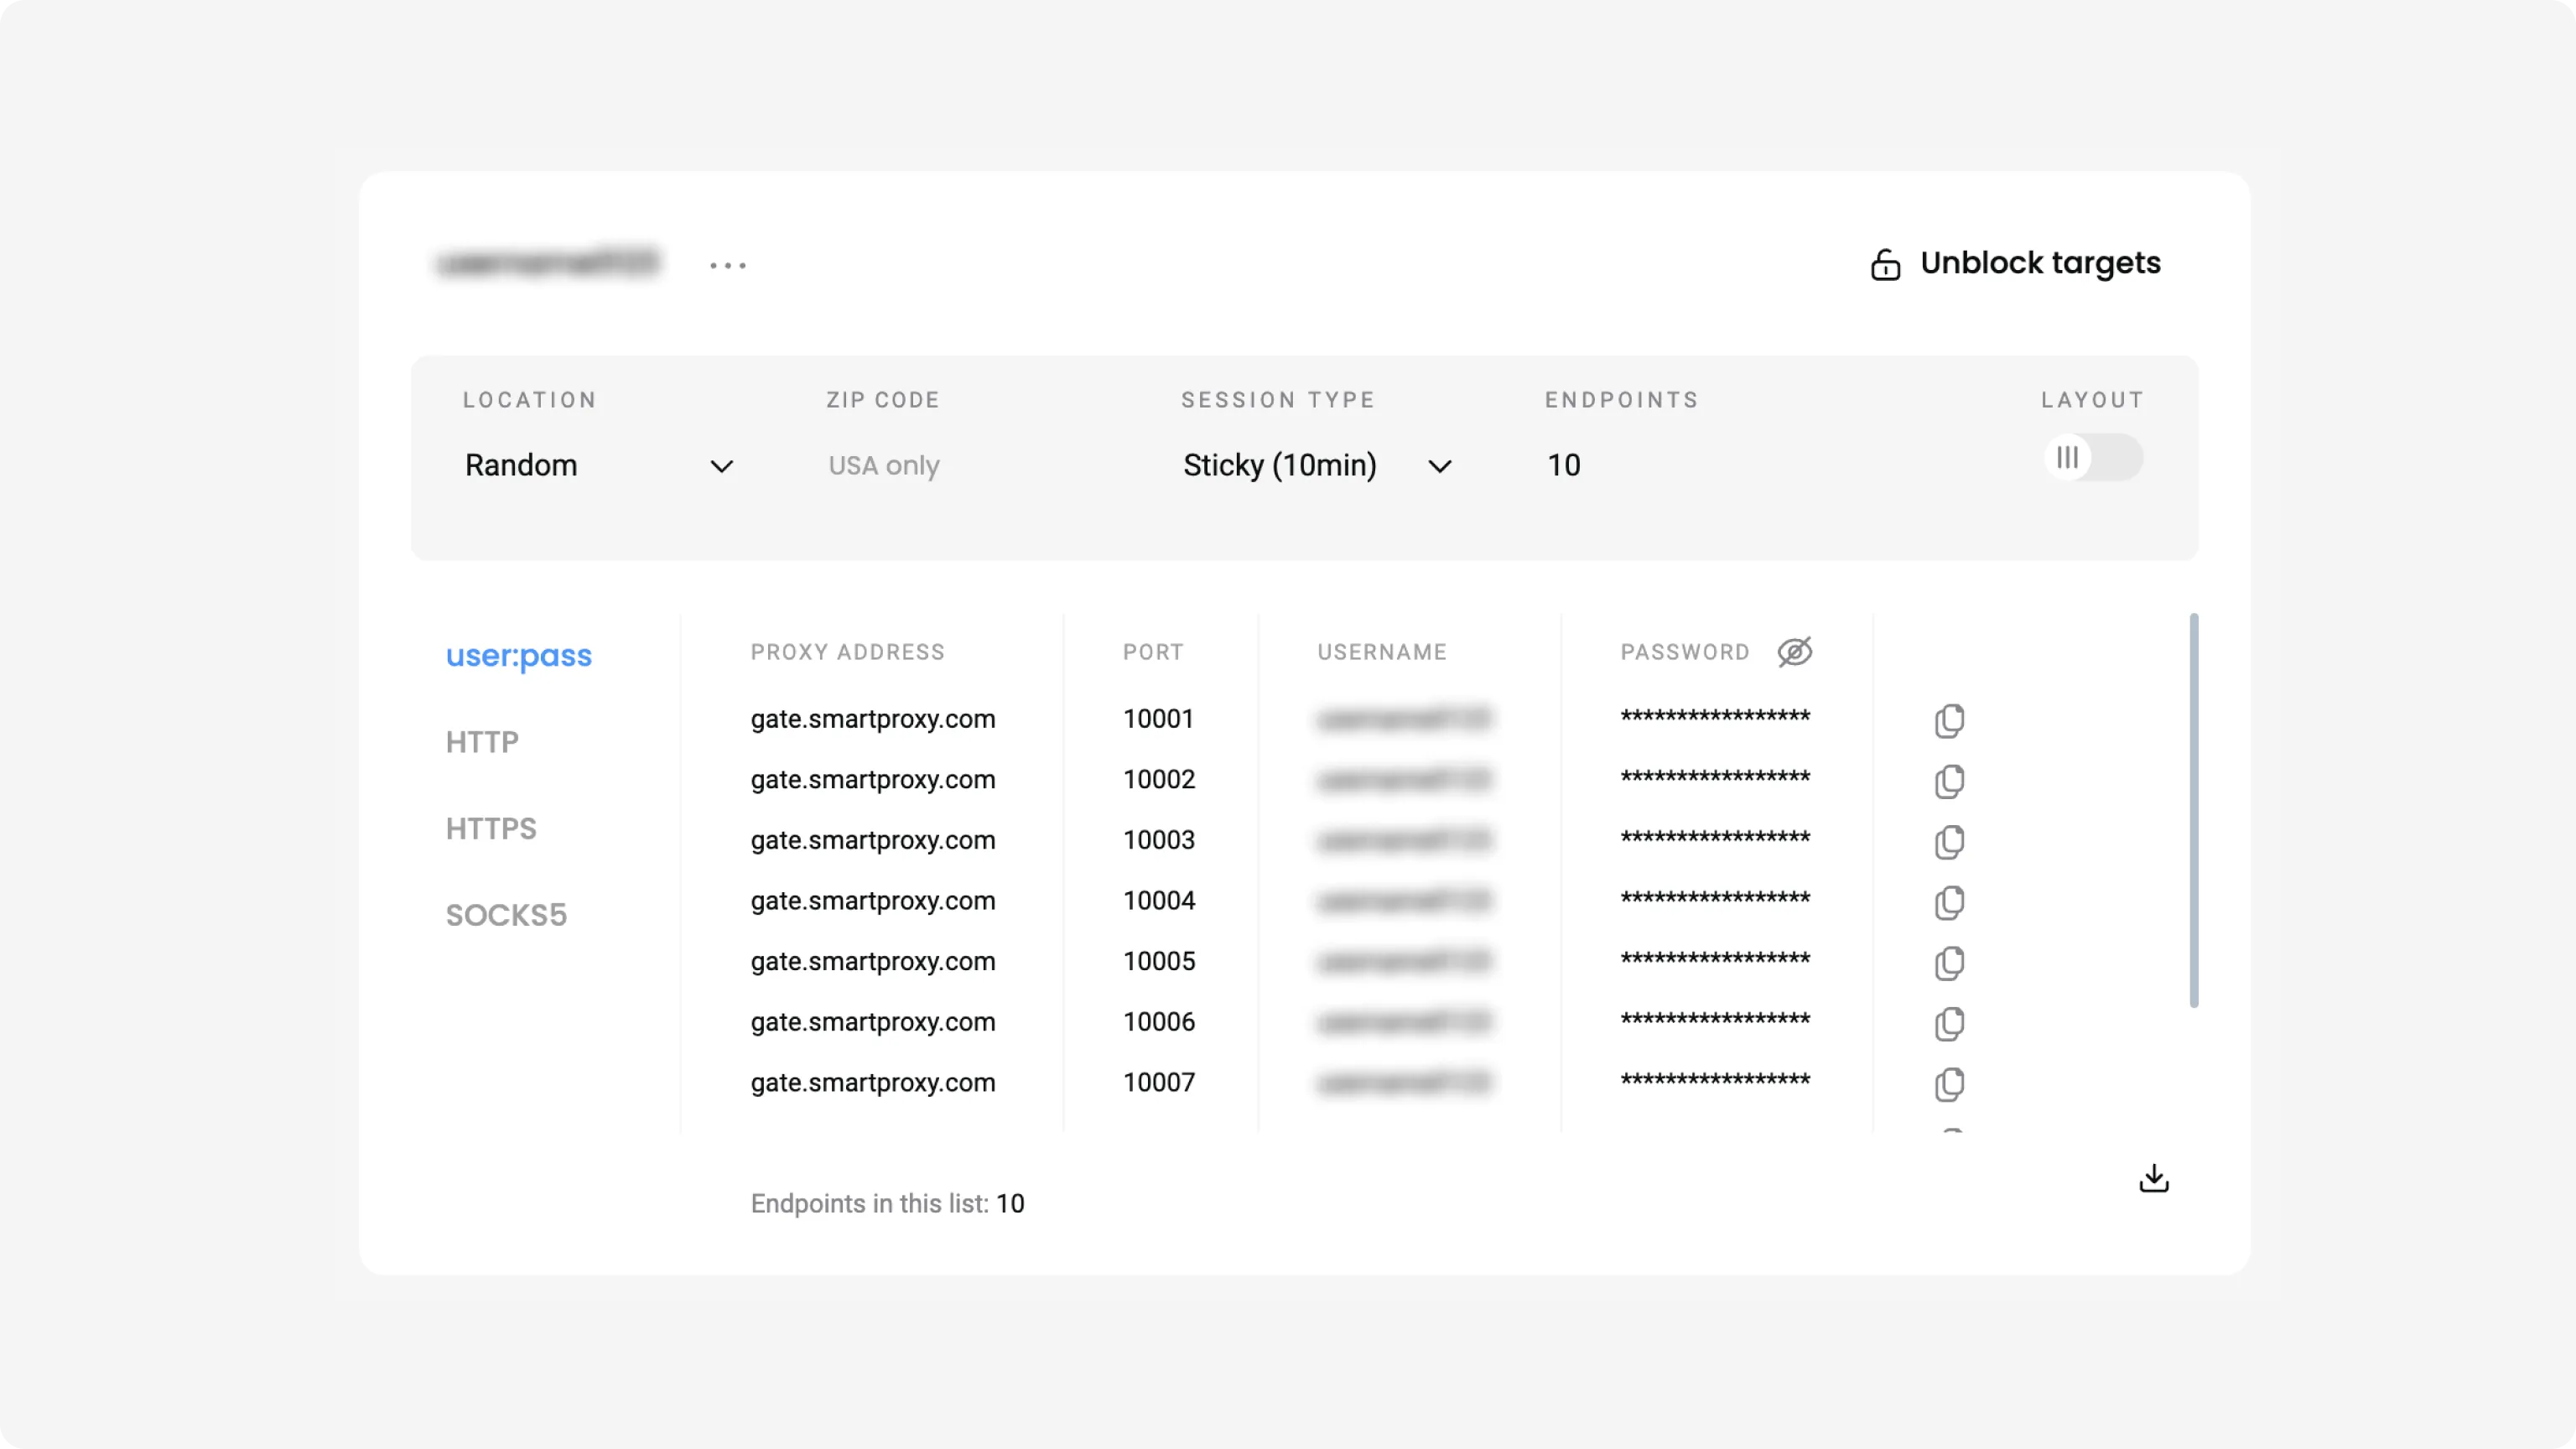Switch to the HTTP tab

(482, 742)
